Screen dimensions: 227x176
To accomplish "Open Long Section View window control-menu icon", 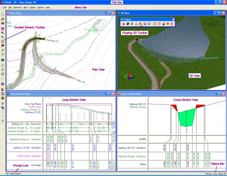I will tap(8, 94).
